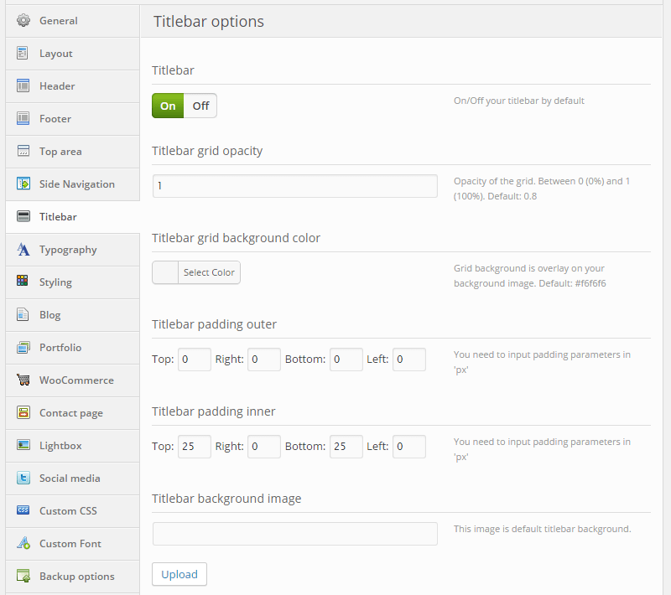Click the Titlebar background image field
This screenshot has width=671, height=595.
[294, 534]
